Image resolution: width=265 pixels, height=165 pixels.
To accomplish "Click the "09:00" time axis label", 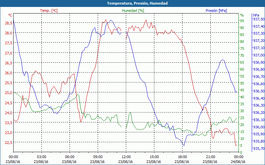I will [x=98, y=157].
